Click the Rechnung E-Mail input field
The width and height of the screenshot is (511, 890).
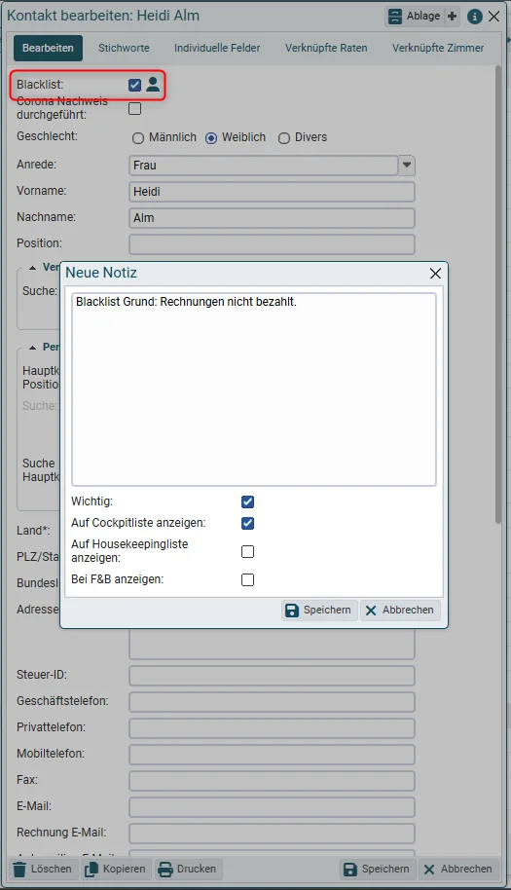click(x=273, y=834)
